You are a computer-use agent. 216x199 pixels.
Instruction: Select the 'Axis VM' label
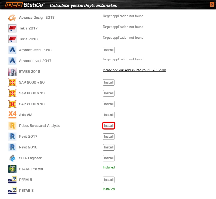(x=26, y=115)
